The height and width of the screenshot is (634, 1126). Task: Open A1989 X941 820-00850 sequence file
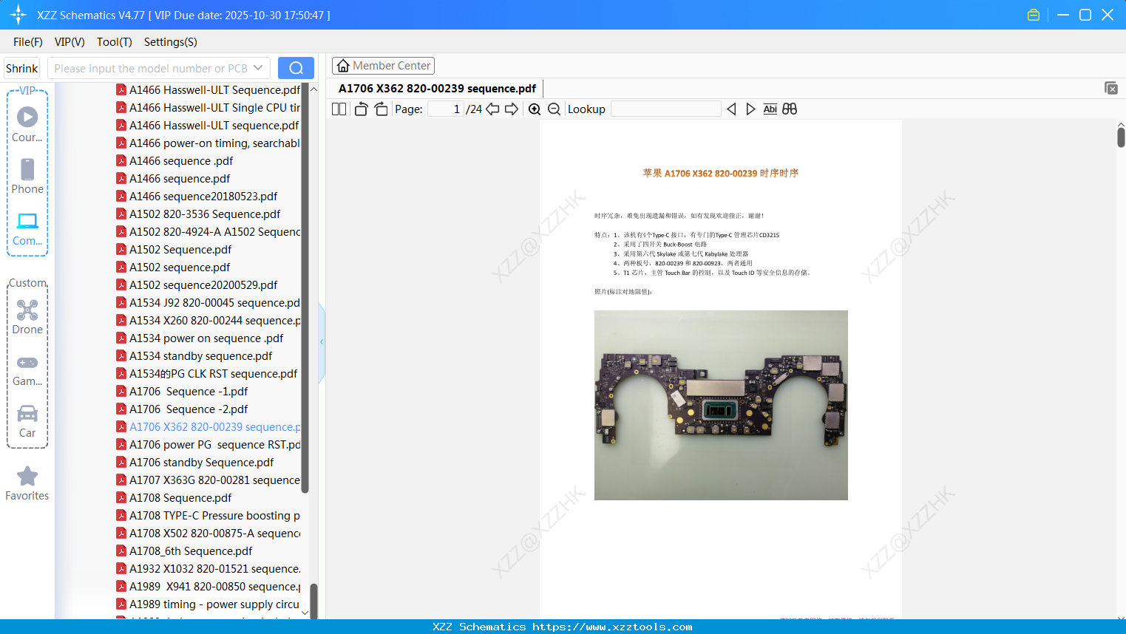click(208, 587)
